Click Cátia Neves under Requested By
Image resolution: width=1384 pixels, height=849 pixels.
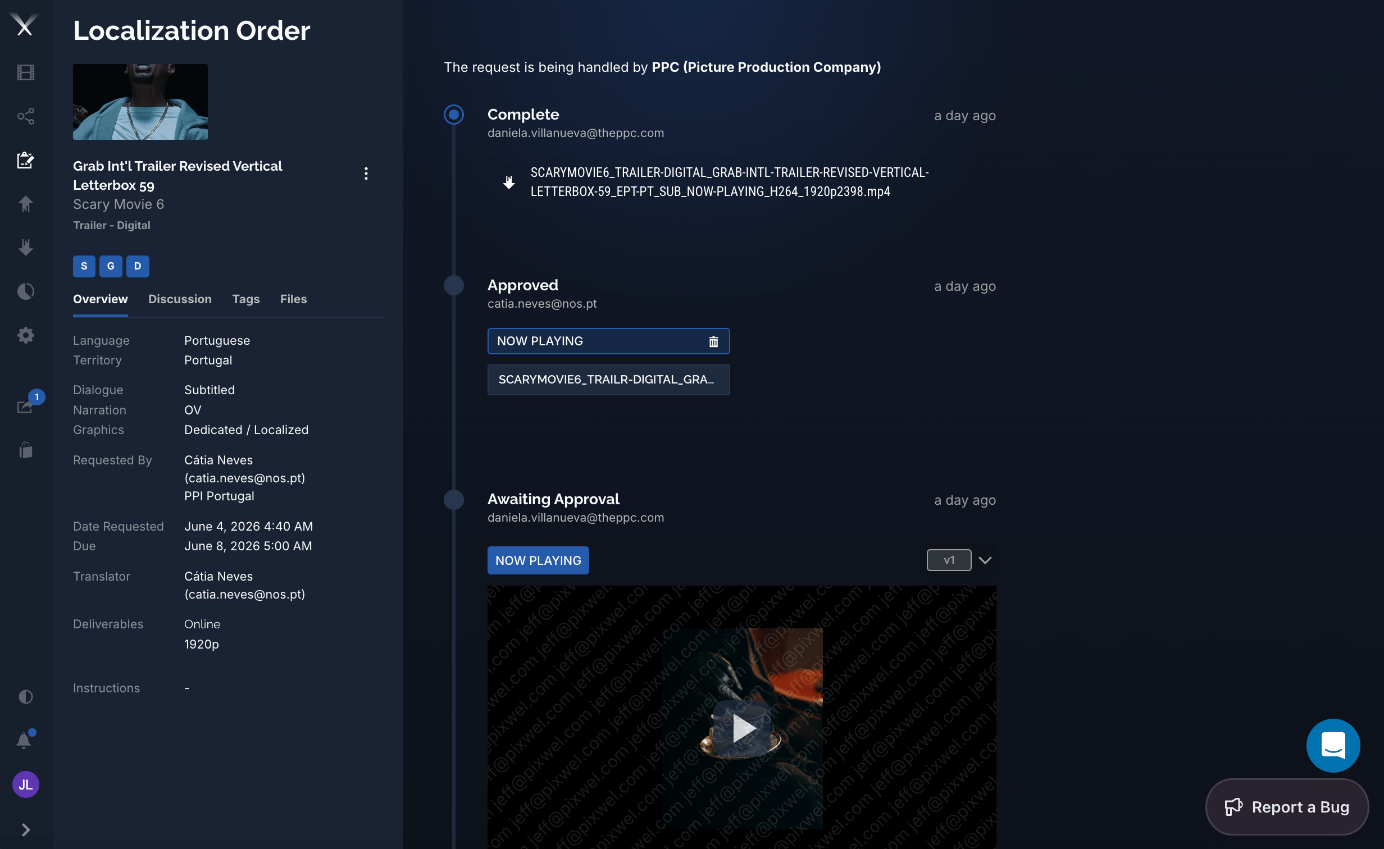point(218,460)
